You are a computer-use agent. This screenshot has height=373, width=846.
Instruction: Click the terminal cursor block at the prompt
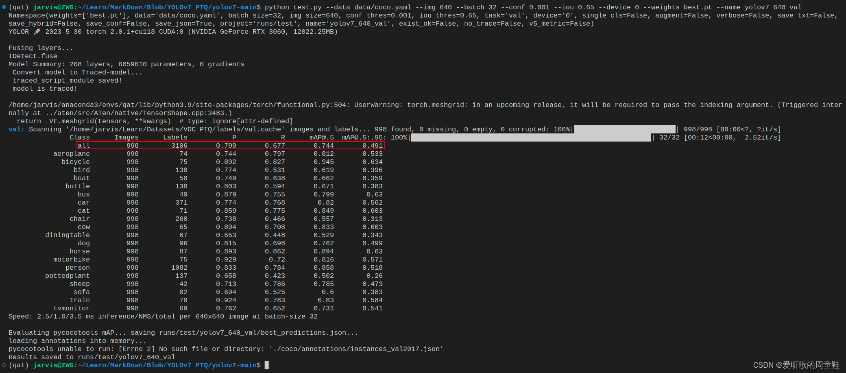tap(267, 365)
